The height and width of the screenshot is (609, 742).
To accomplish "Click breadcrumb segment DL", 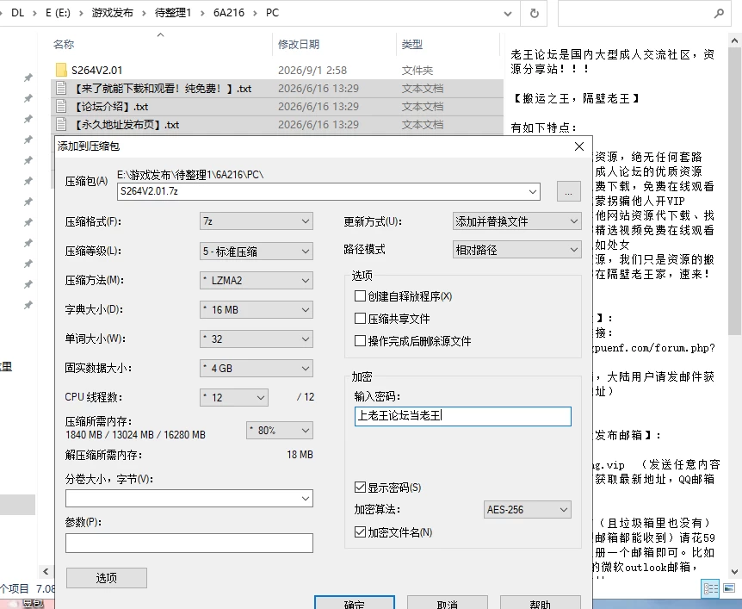I will [x=17, y=13].
